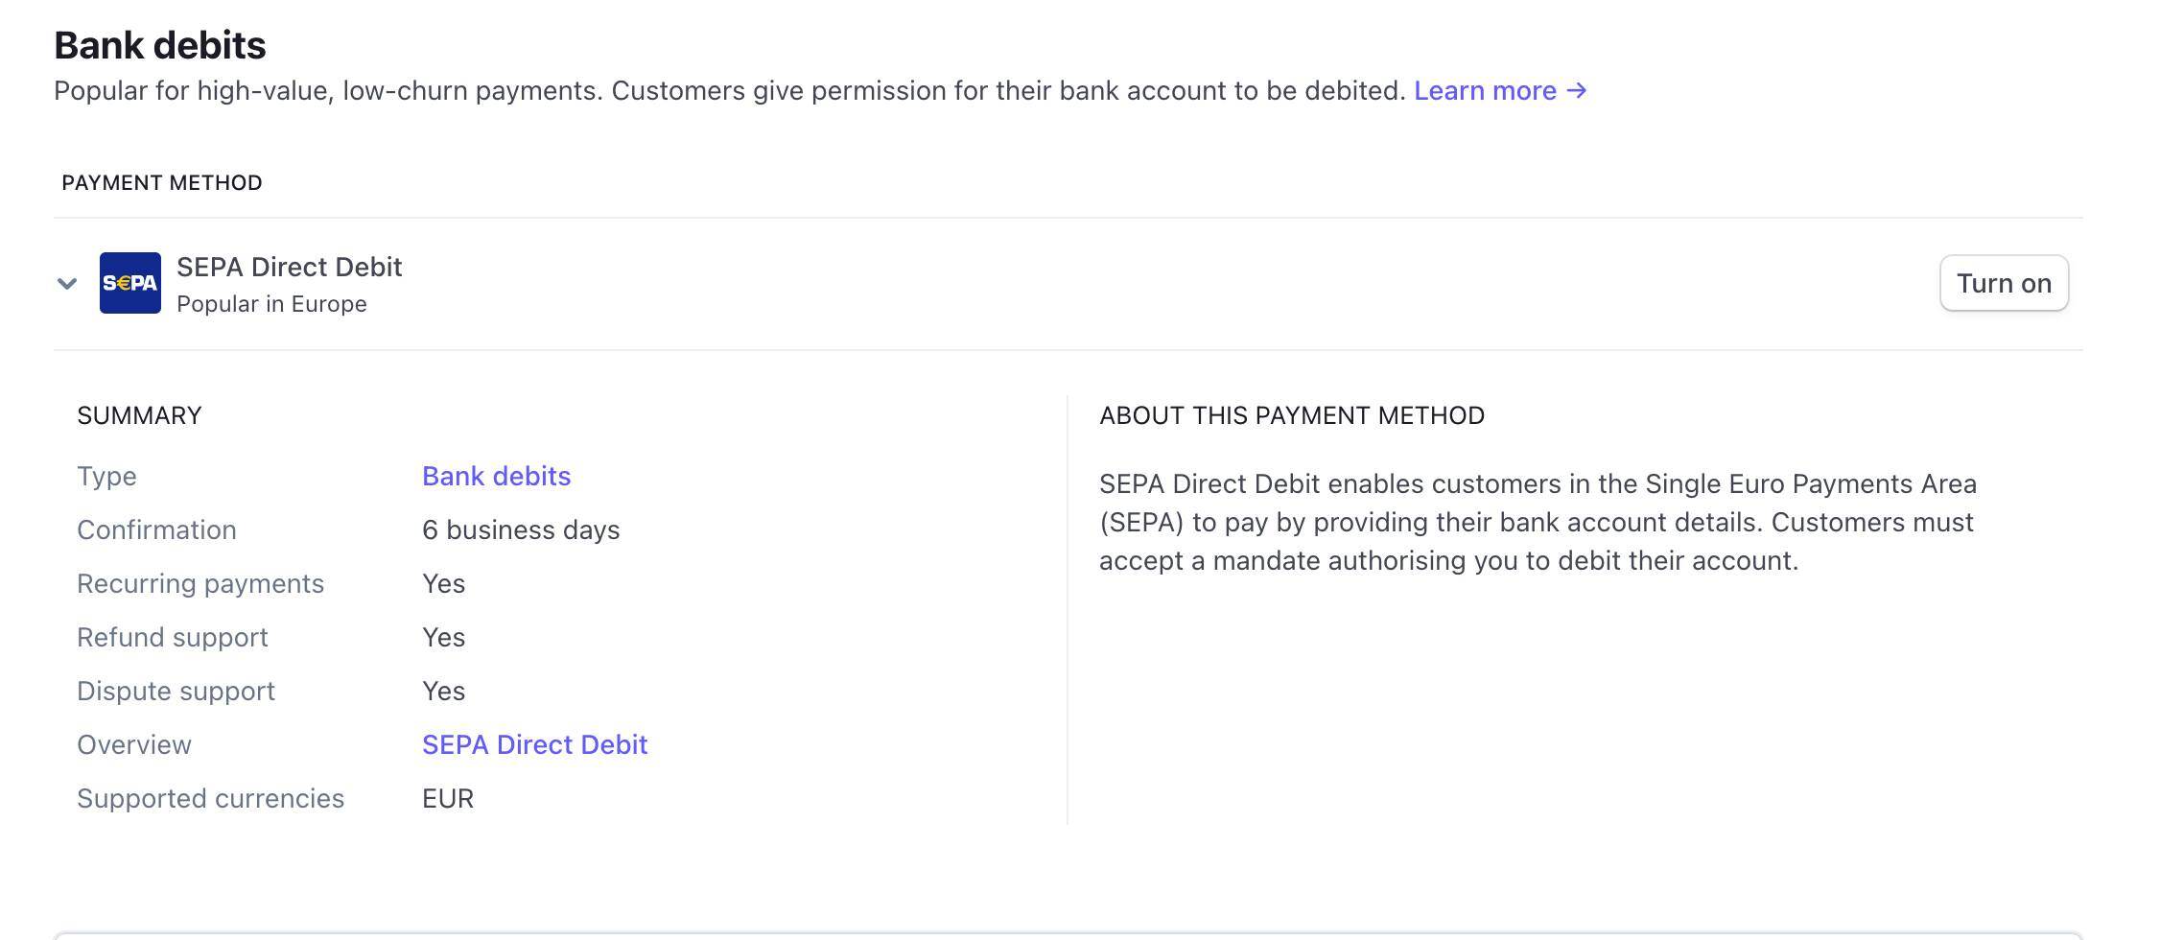This screenshot has width=2160, height=940.
Task: Turn on SEPA Direct Debit
Action: point(2004,283)
